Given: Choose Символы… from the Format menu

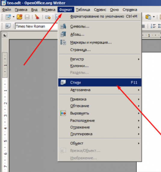Looking at the screenshot, I should point(100,27).
